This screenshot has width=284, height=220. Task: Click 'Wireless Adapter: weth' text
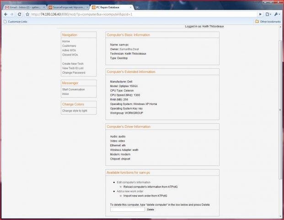124,150
